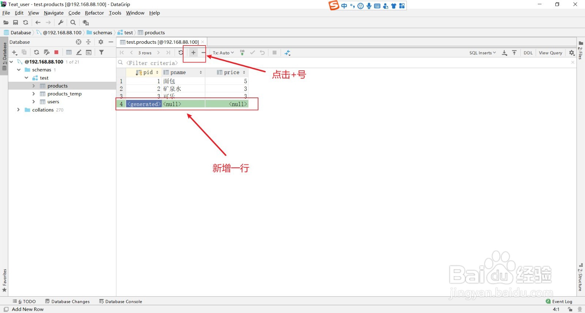Click the Synchronize icon in main toolbar
585x313 pixels.
pos(26,23)
